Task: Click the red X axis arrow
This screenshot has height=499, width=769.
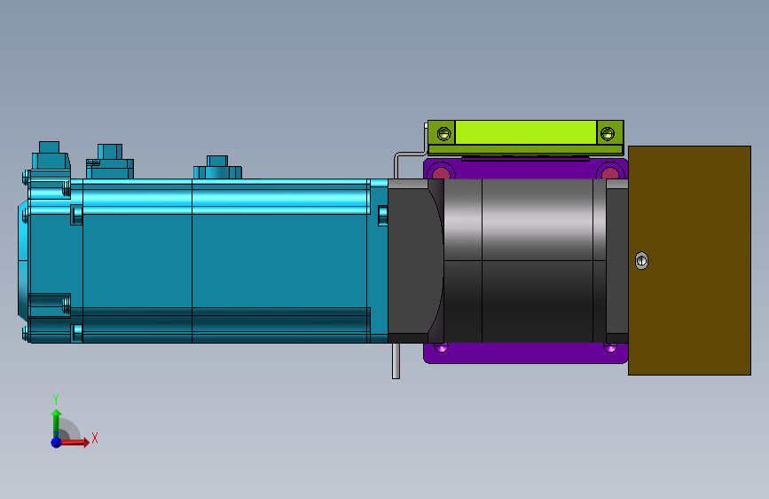Action: (x=75, y=442)
